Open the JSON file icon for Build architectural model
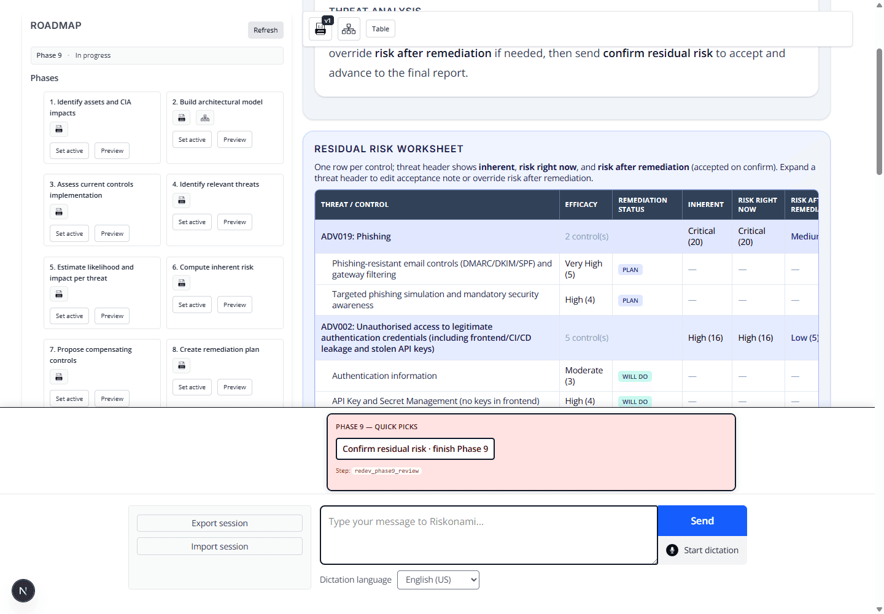884x614 pixels. [x=182, y=118]
